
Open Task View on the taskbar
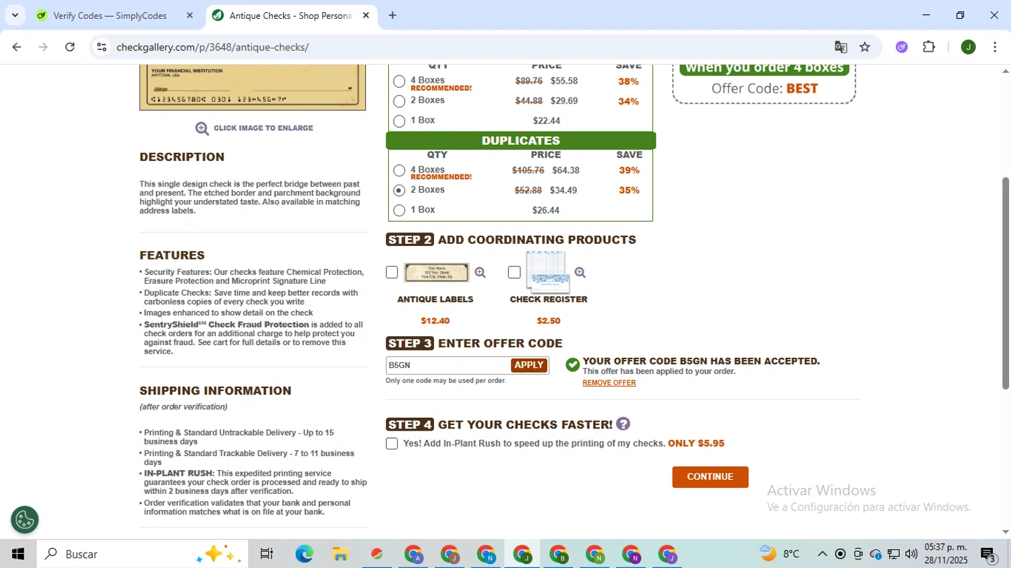[x=266, y=554]
